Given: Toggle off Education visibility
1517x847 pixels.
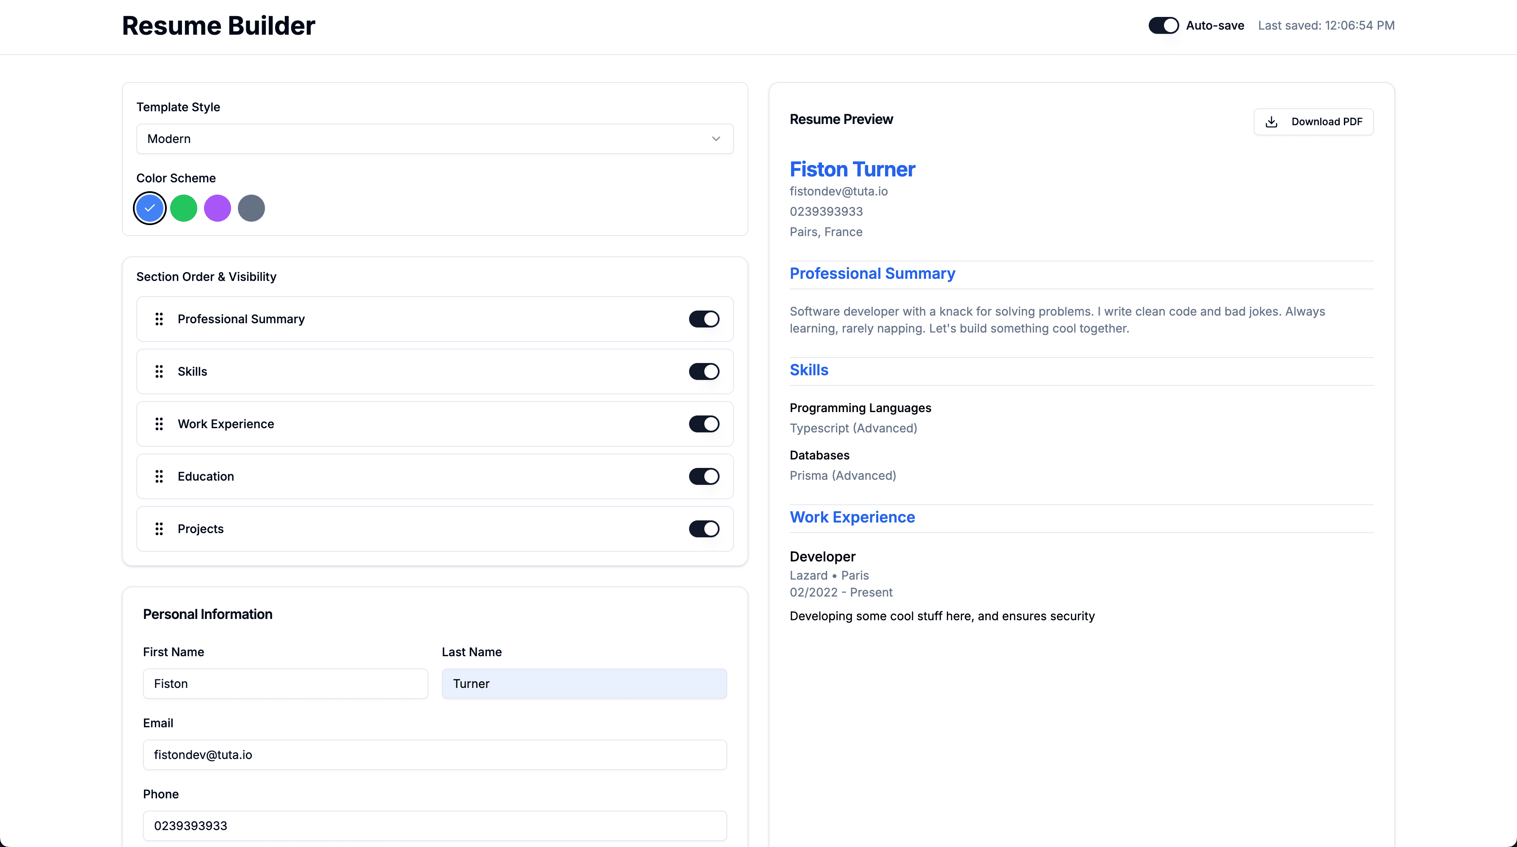Looking at the screenshot, I should click(704, 476).
